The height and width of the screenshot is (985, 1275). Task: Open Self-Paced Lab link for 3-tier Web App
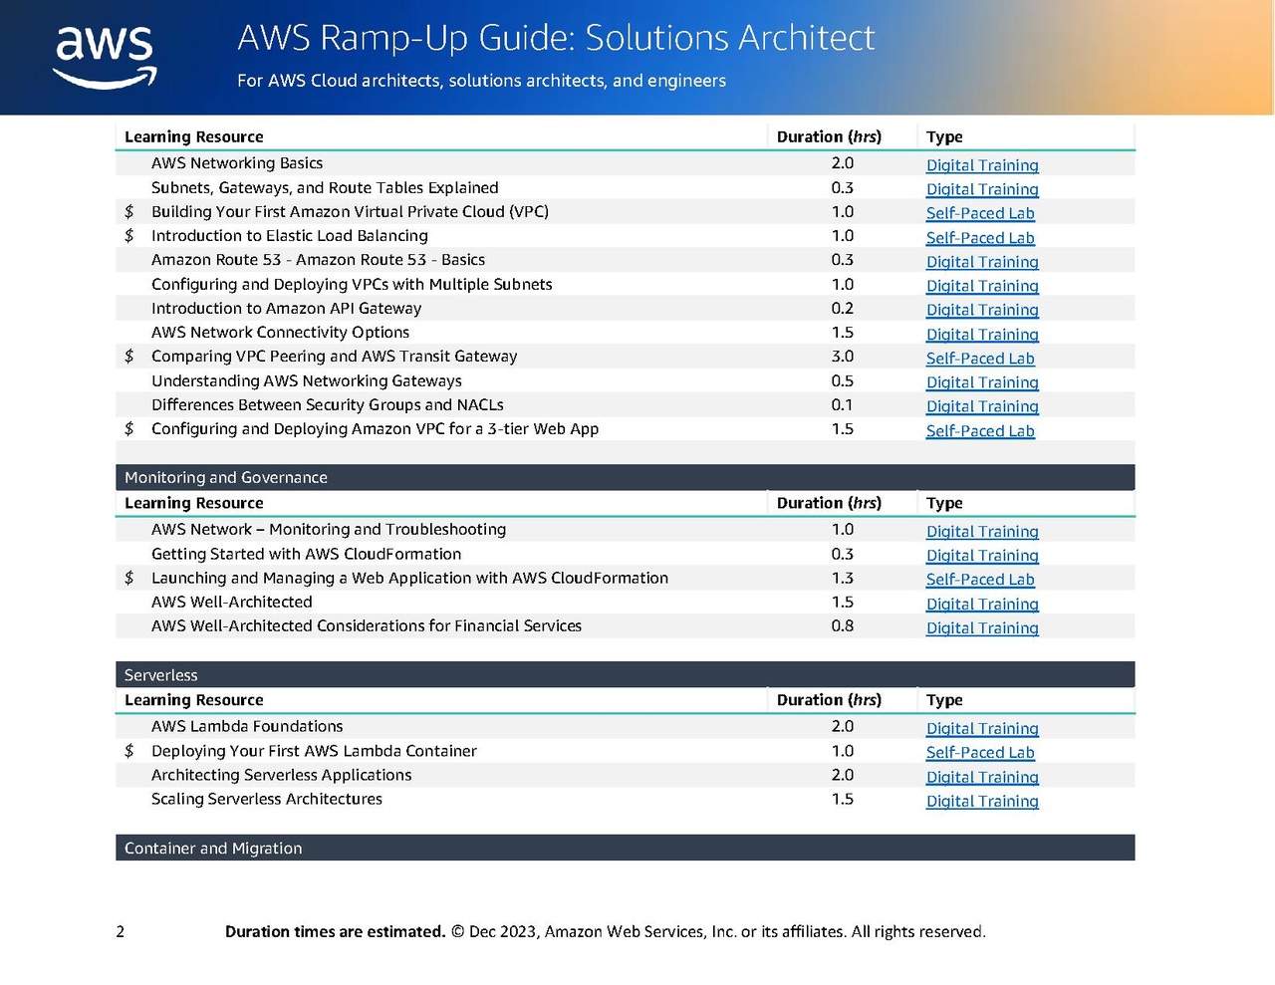[x=980, y=431]
